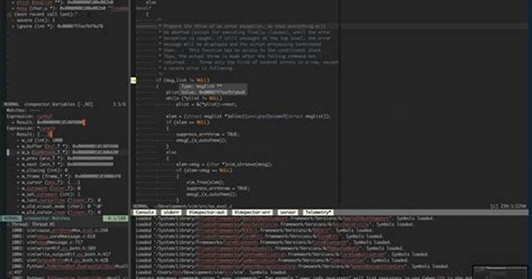
Task: Click the ex_eval.c window status line
Action: click(x=330, y=207)
